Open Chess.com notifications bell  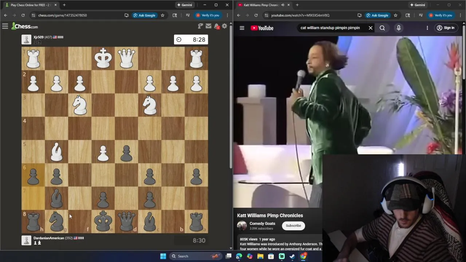coord(217,26)
